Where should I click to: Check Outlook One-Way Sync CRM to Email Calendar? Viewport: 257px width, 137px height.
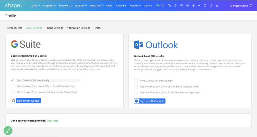136,87
